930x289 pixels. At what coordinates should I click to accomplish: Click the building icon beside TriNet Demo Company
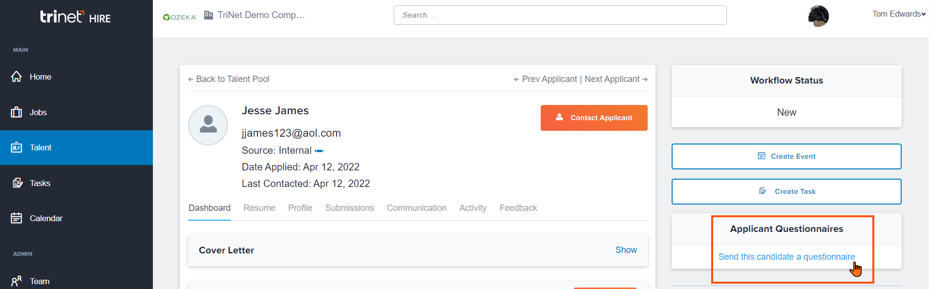209,15
